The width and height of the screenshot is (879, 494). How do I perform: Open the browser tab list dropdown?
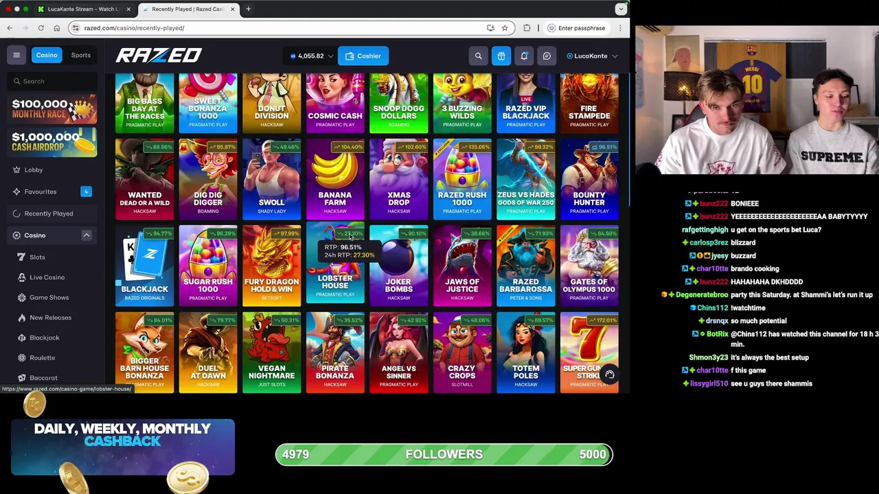[621, 9]
